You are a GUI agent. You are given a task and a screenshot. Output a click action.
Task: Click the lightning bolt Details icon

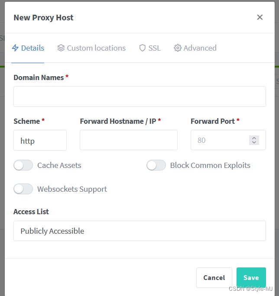[15, 48]
